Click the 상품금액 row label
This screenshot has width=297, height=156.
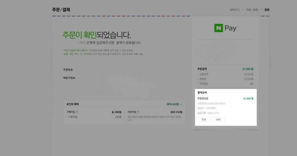point(204,74)
